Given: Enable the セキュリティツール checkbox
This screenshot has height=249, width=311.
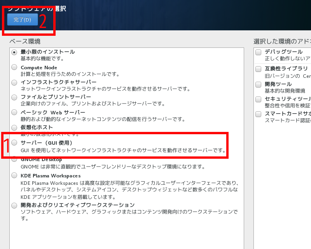Looking at the screenshot, I should pos(259,99).
